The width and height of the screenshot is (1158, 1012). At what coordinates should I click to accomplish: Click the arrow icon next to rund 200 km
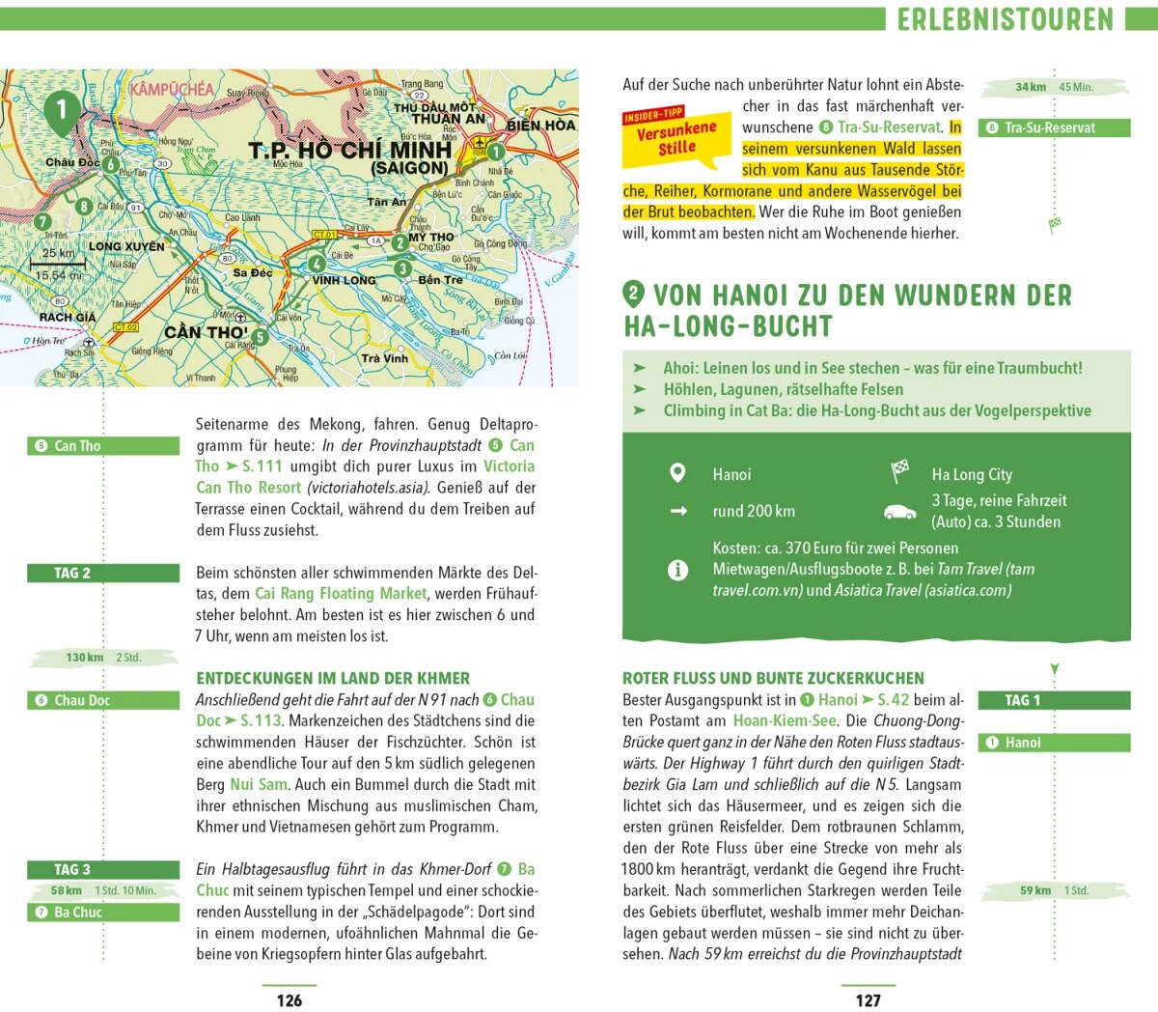(678, 511)
